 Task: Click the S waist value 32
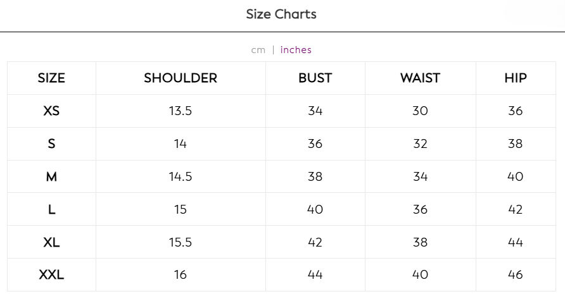coord(420,144)
